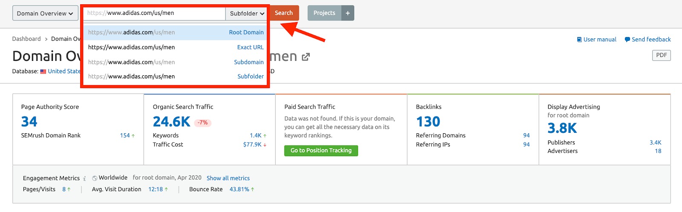Click the orange Search button
The width and height of the screenshot is (682, 212).
283,13
